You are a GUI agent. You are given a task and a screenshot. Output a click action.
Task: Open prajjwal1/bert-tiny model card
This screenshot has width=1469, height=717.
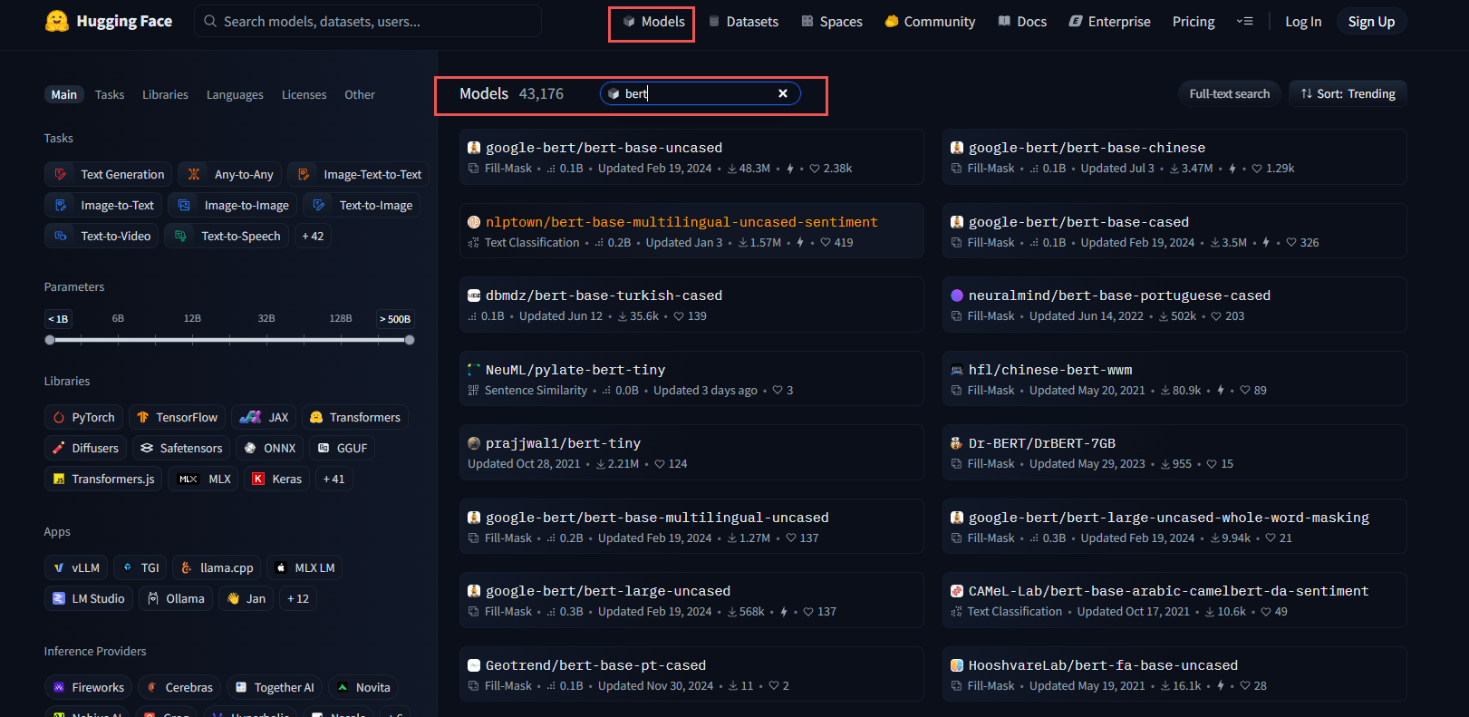[x=691, y=452]
